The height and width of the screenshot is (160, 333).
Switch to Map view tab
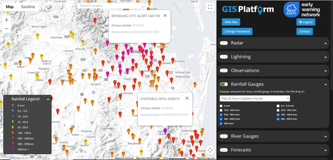click(10, 7)
